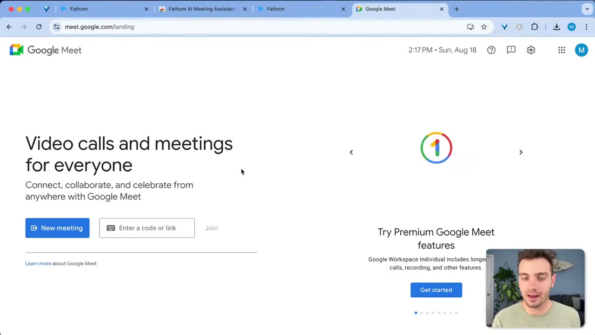This screenshot has height=335, width=595.
Task: Click the grey K extension icon
Action: [519, 27]
